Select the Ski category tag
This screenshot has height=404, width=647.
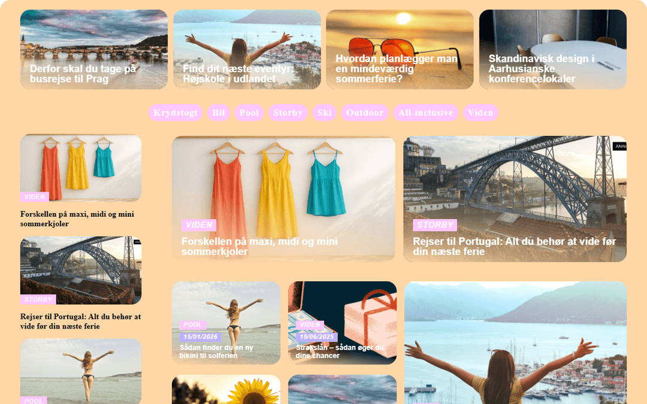(324, 113)
